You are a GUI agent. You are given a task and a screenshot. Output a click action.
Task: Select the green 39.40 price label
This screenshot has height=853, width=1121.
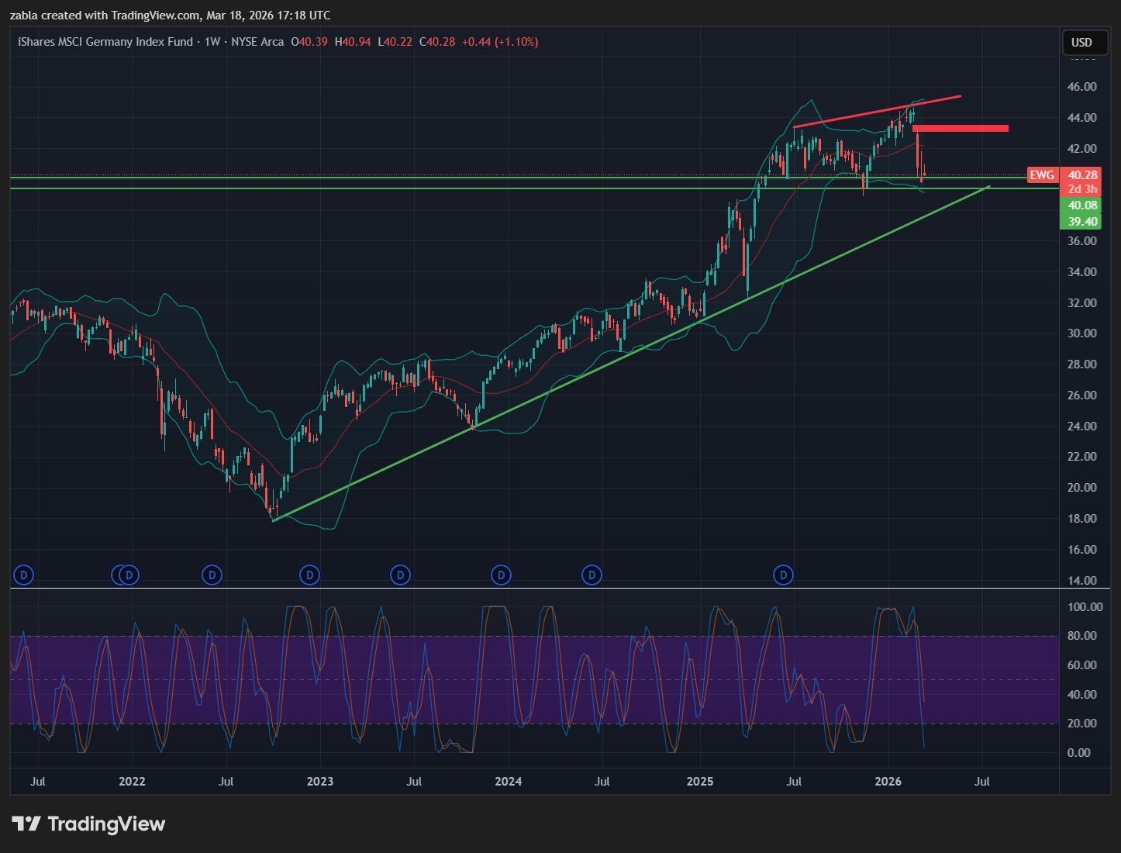(1082, 222)
